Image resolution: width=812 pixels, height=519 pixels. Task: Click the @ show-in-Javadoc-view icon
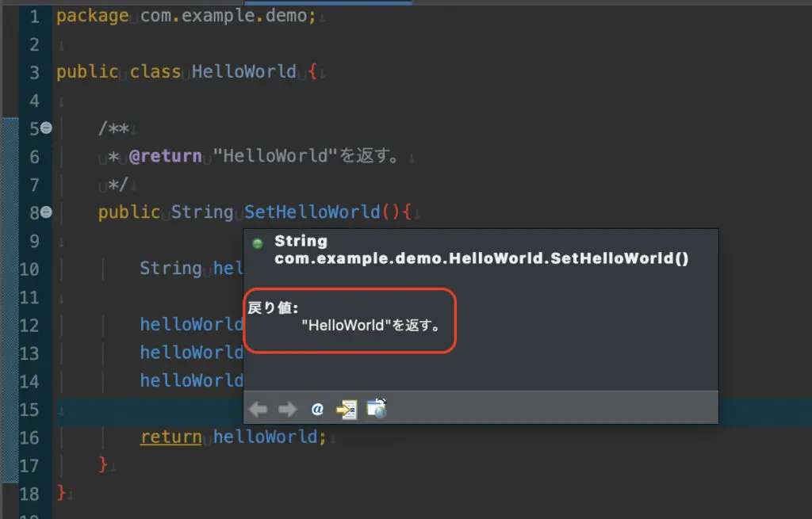pyautogui.click(x=317, y=409)
